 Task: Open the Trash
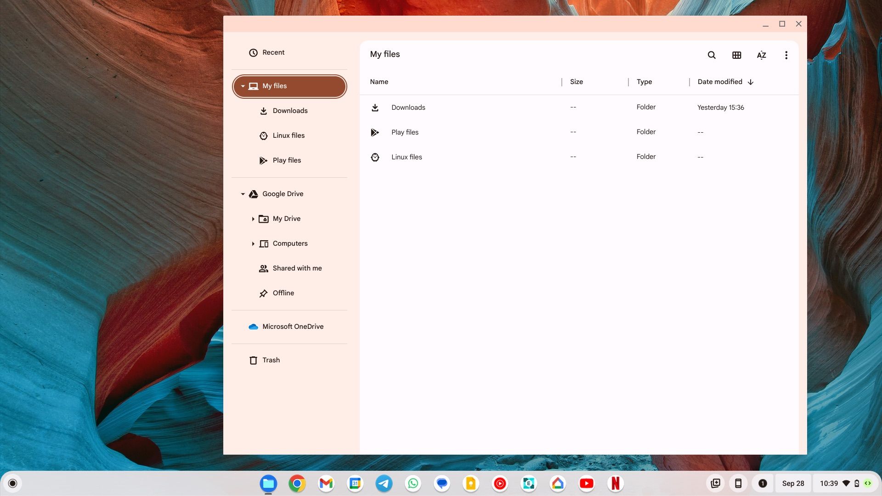click(x=271, y=360)
